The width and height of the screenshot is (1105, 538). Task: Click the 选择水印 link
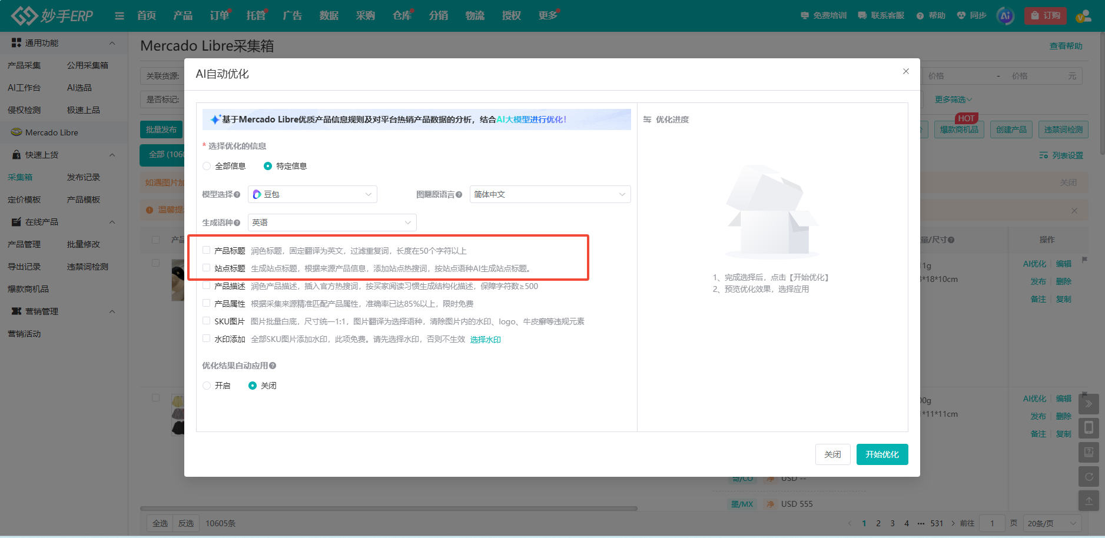click(x=486, y=340)
